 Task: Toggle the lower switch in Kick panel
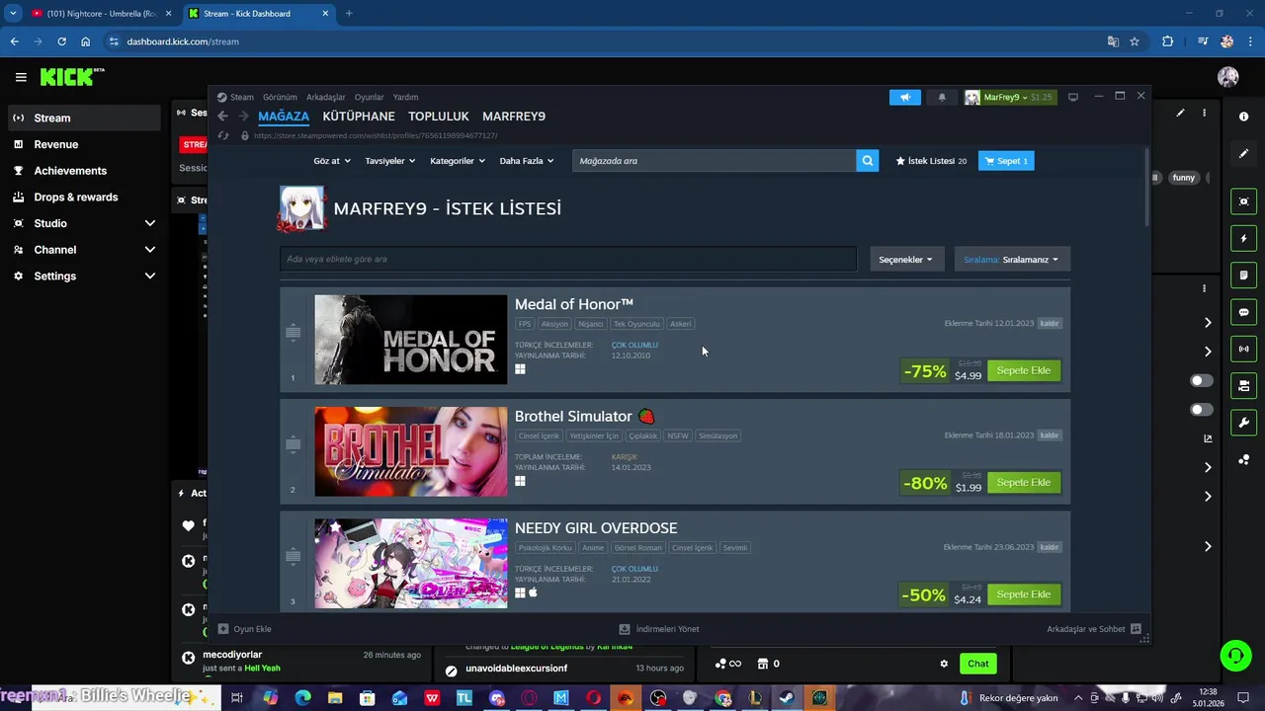click(1201, 409)
